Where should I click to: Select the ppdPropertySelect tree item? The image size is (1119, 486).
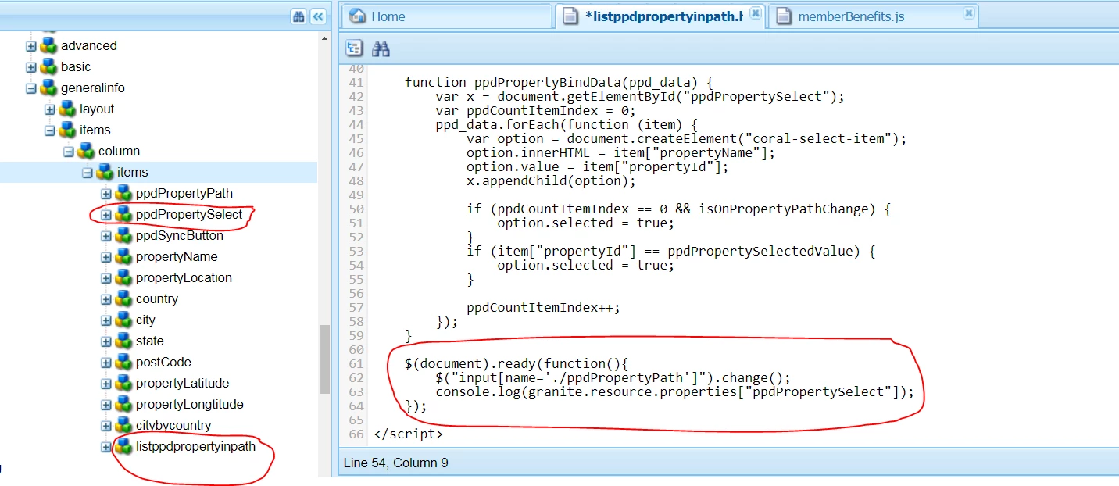click(x=189, y=214)
